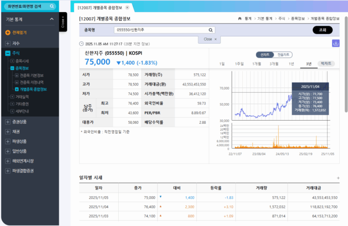Expand the 일반상품 menu
348x226 pixels.
[x=8, y=151]
